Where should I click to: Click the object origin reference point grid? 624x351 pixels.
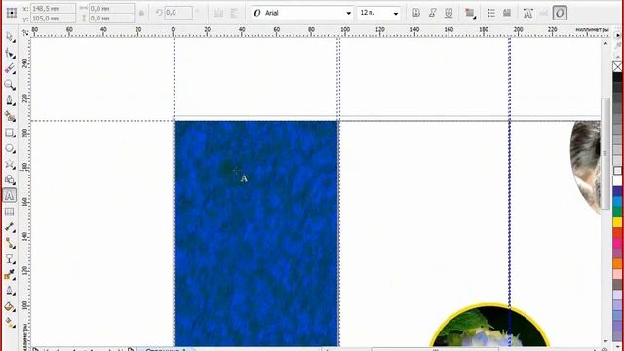pos(12,13)
